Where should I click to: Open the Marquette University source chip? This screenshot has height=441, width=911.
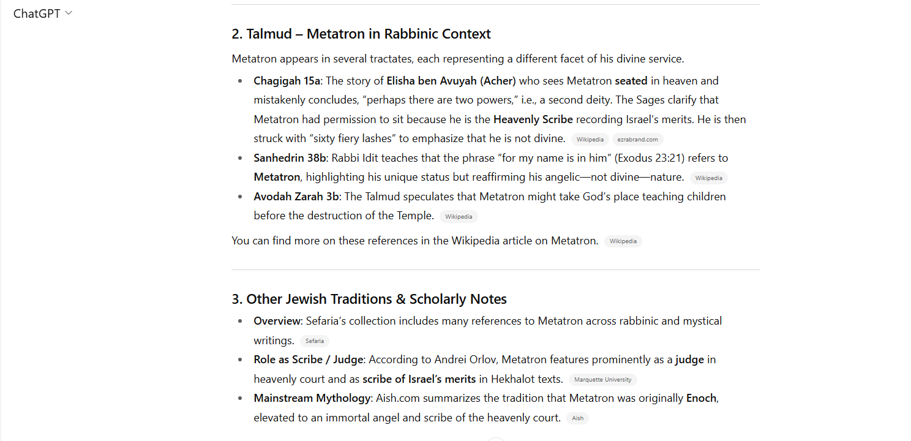tap(602, 380)
